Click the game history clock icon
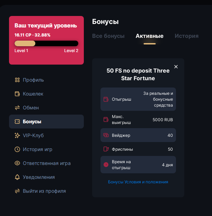This screenshot has height=216, width=212. 17,150
